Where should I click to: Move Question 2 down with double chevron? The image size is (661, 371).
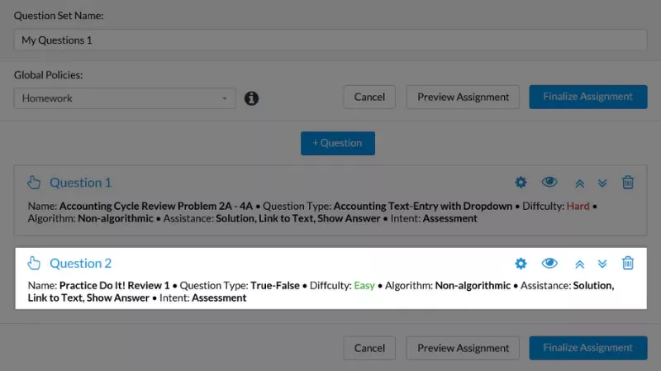602,264
